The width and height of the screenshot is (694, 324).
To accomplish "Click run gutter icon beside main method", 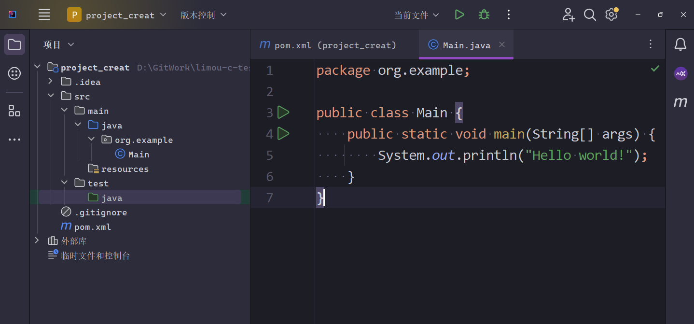I will pyautogui.click(x=284, y=134).
